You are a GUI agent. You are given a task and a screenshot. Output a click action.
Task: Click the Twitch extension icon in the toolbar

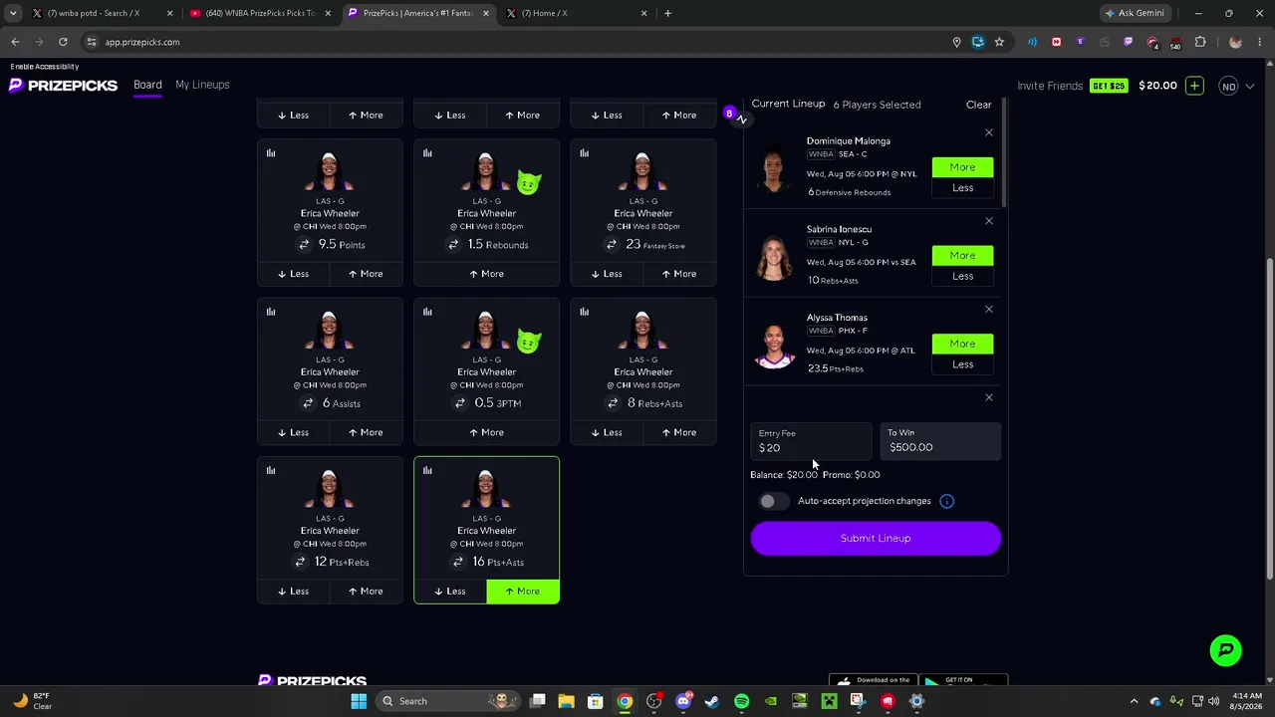coord(1128,42)
